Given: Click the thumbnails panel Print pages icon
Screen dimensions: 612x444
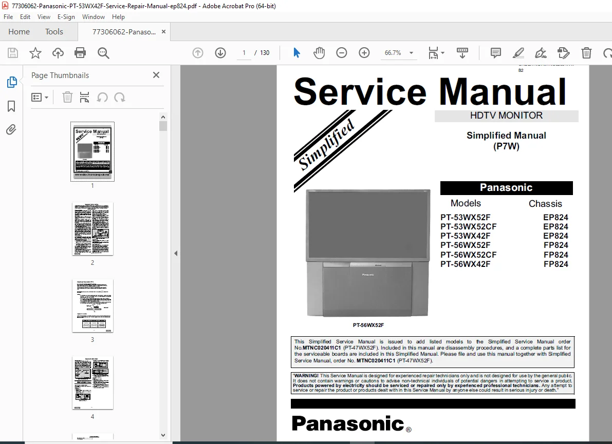Looking at the screenshot, I should pyautogui.click(x=84, y=97).
